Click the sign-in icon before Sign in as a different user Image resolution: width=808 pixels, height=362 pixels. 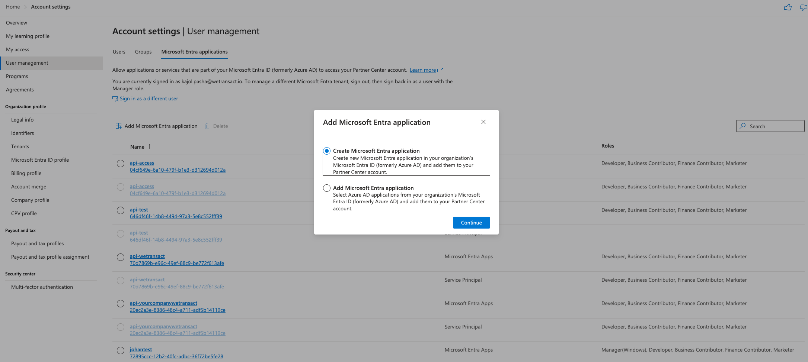coord(115,98)
